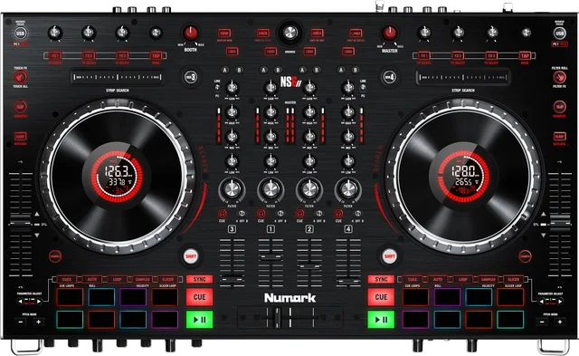Toggle channel 3 headphone CUE button
Viewport: 579px width, 356px height.
[222, 213]
